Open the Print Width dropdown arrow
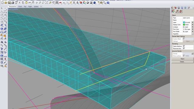Image resolution: width=194 pixels, height=109 pixels. pos(192,31)
